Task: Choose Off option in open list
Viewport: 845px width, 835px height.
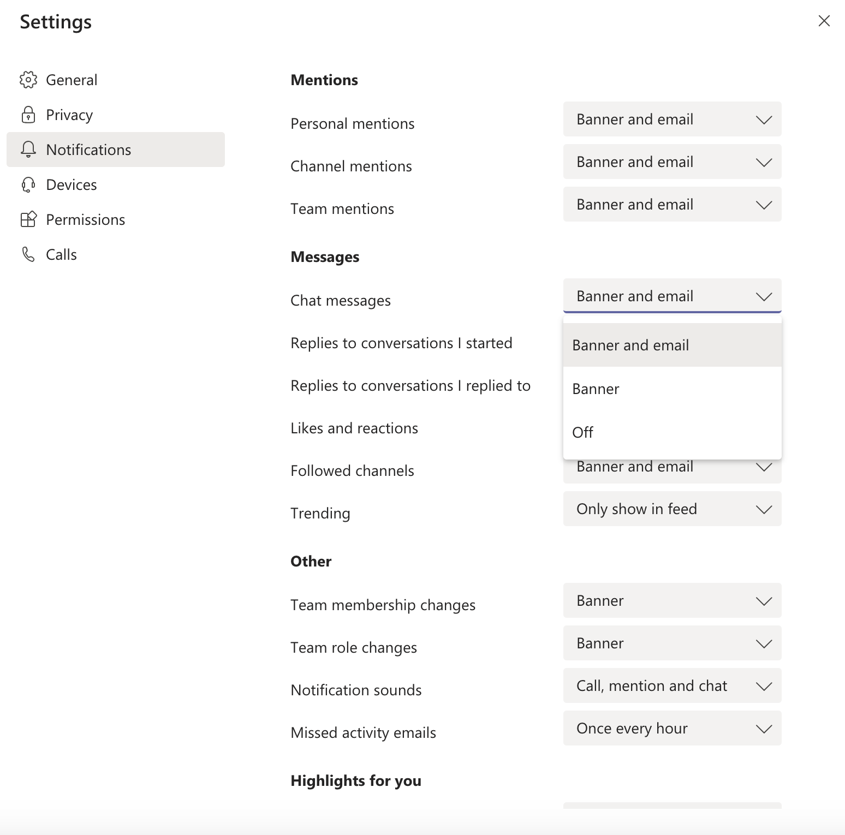Action: pyautogui.click(x=673, y=432)
